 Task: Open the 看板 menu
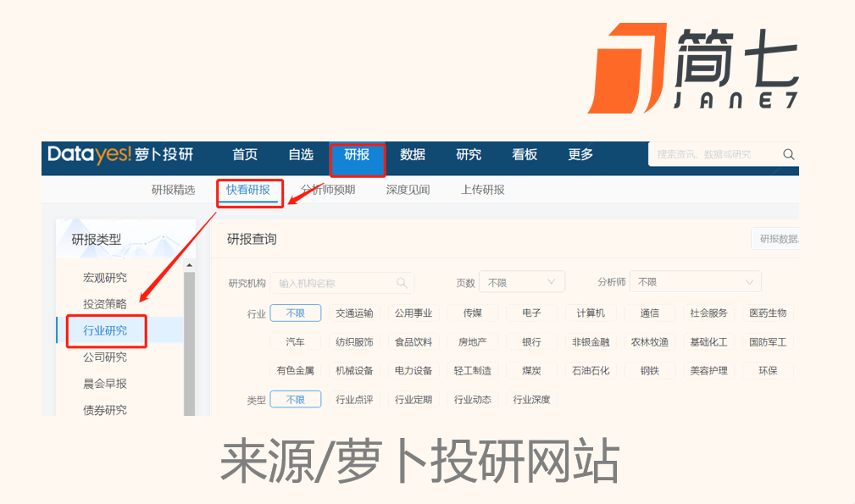525,155
